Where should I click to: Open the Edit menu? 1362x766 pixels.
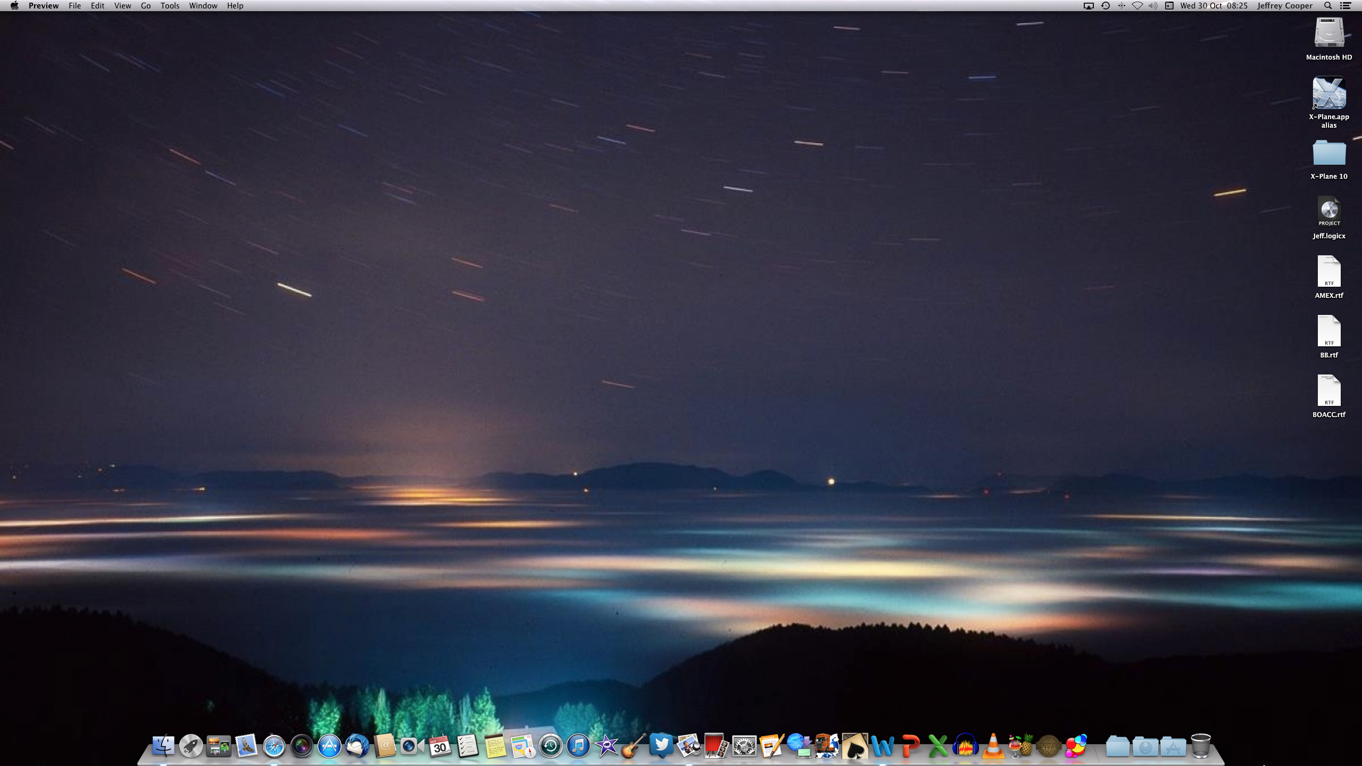click(97, 6)
